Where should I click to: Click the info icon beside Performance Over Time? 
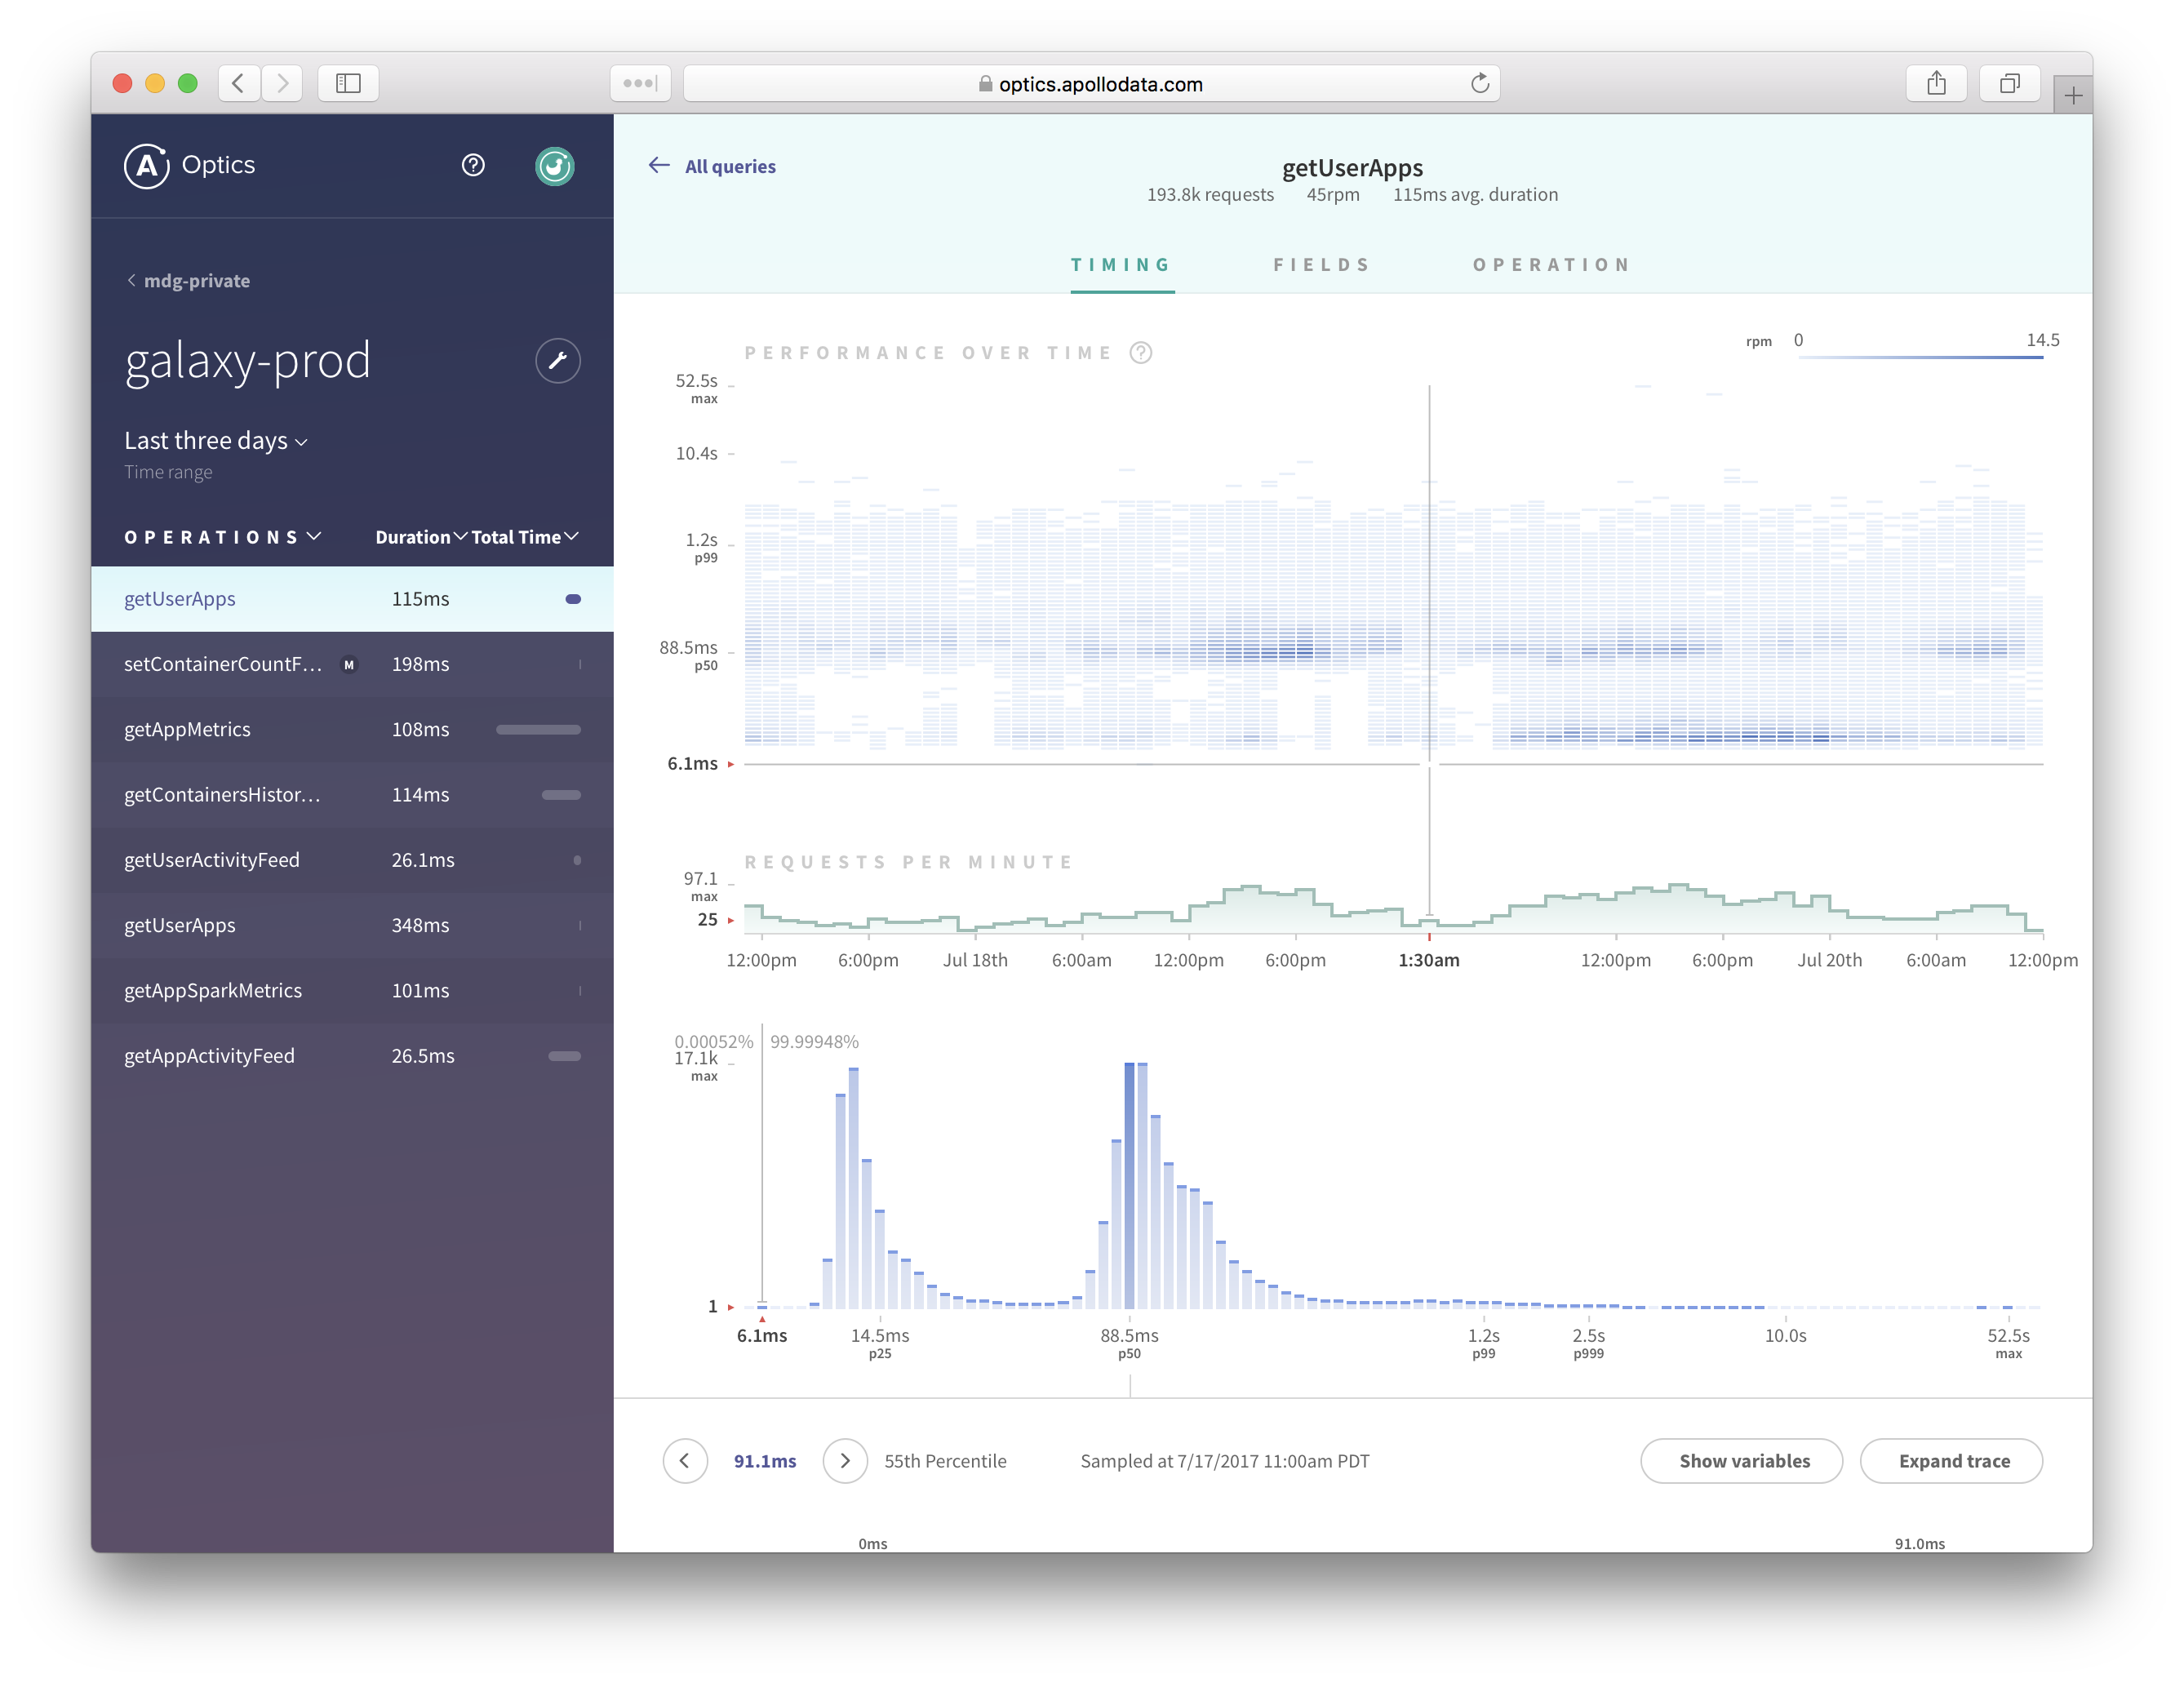click(x=1141, y=353)
